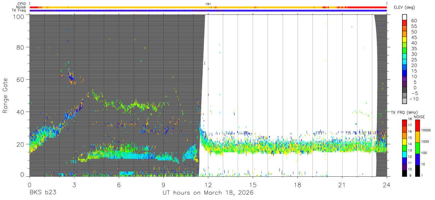
Task: Click the multicolored Noise strip above the plot
Action: 208,7
